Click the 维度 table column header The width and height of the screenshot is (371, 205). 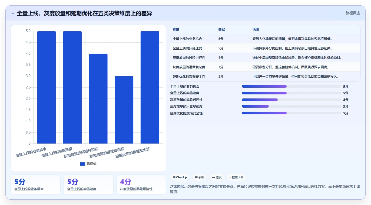tap(176, 30)
